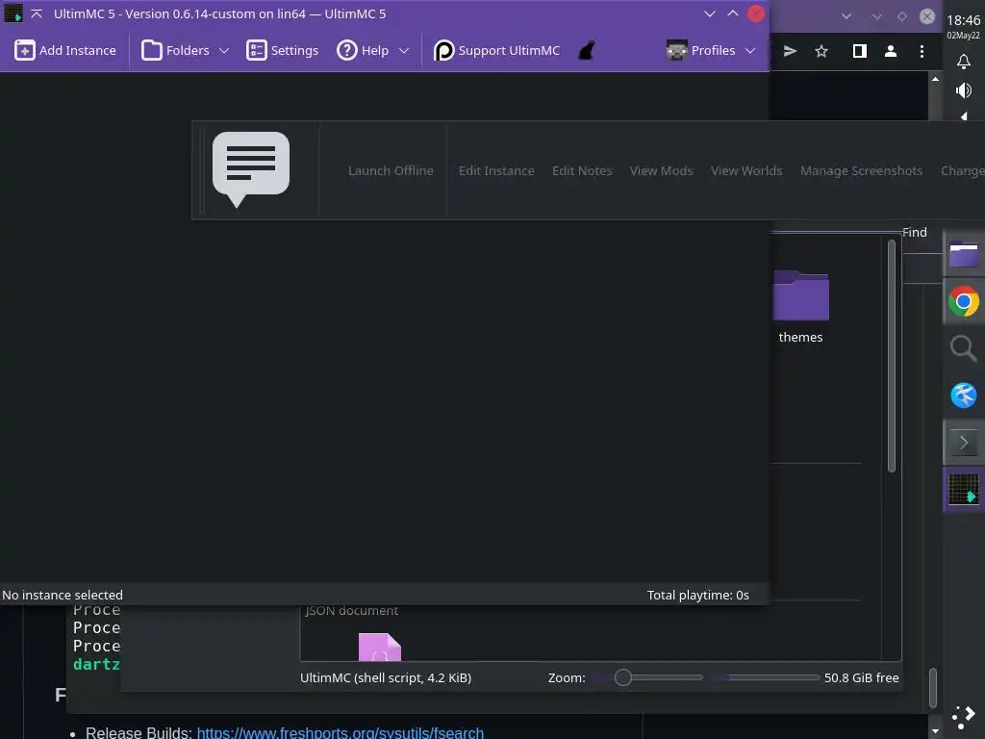Image resolution: width=985 pixels, height=739 pixels.
Task: Click the expand tray arrow icon
Action: 964,116
